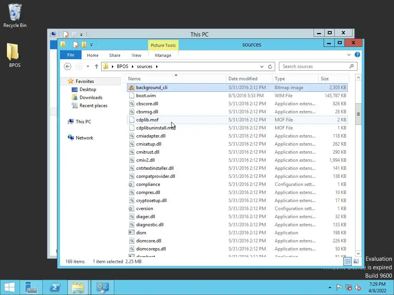Select the background_cli bitmap file icon

pyautogui.click(x=132, y=88)
